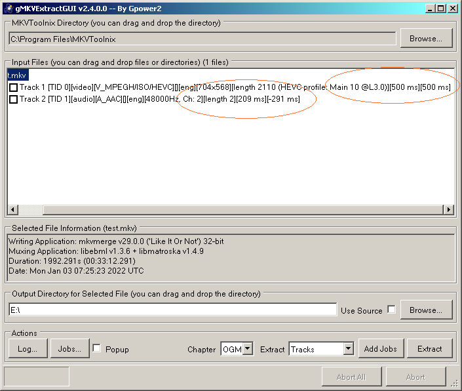Click the gMKVExtractGUI title bar app icon
Viewport: 462px width, 391px height.
[x=9, y=9]
